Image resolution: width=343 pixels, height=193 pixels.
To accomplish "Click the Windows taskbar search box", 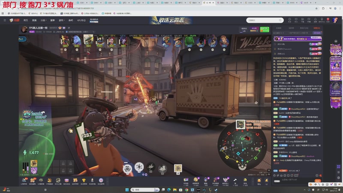I will pos(145,190).
